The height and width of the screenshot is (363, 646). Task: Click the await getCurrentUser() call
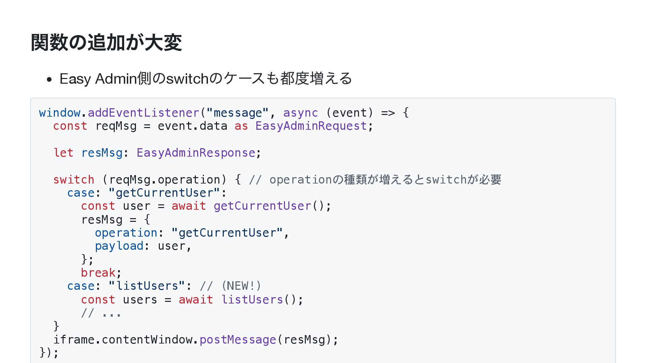pyautogui.click(x=251, y=206)
